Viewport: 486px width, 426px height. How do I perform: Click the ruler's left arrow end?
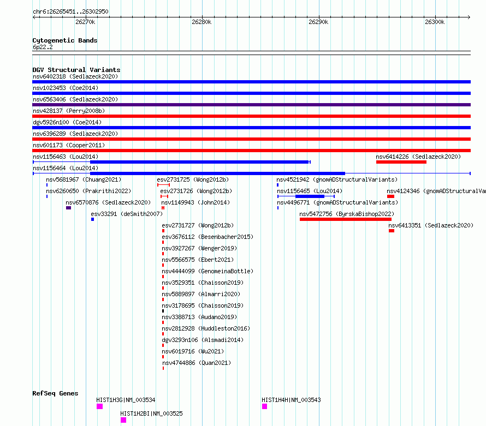click(34, 17)
